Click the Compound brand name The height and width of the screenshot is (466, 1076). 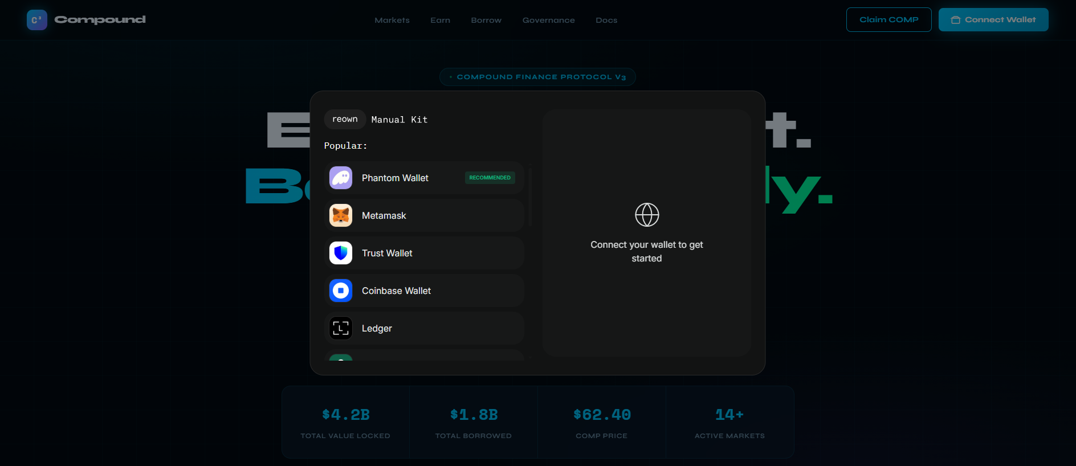100,20
